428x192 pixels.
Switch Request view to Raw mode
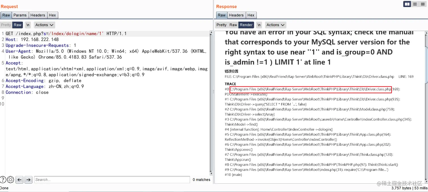(18, 25)
